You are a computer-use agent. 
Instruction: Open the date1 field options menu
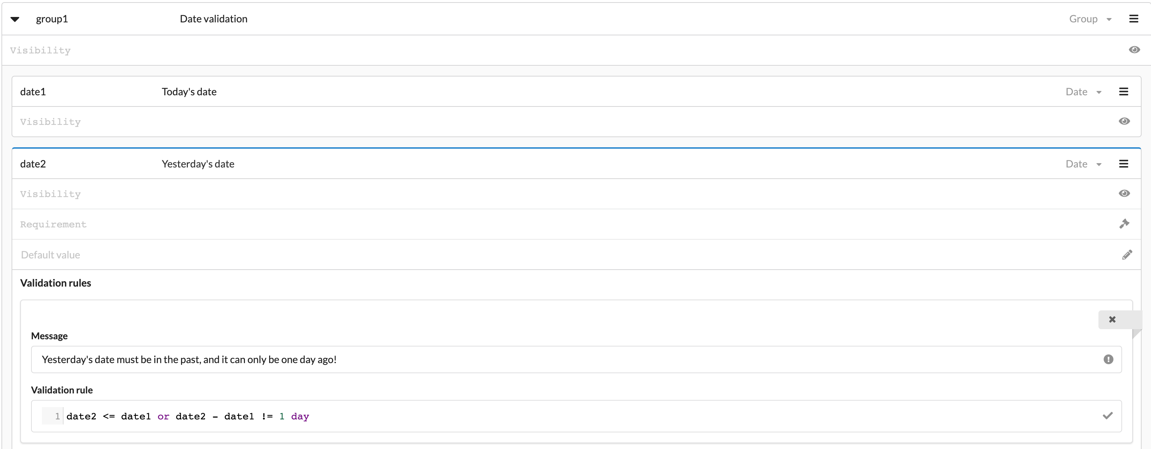point(1124,91)
